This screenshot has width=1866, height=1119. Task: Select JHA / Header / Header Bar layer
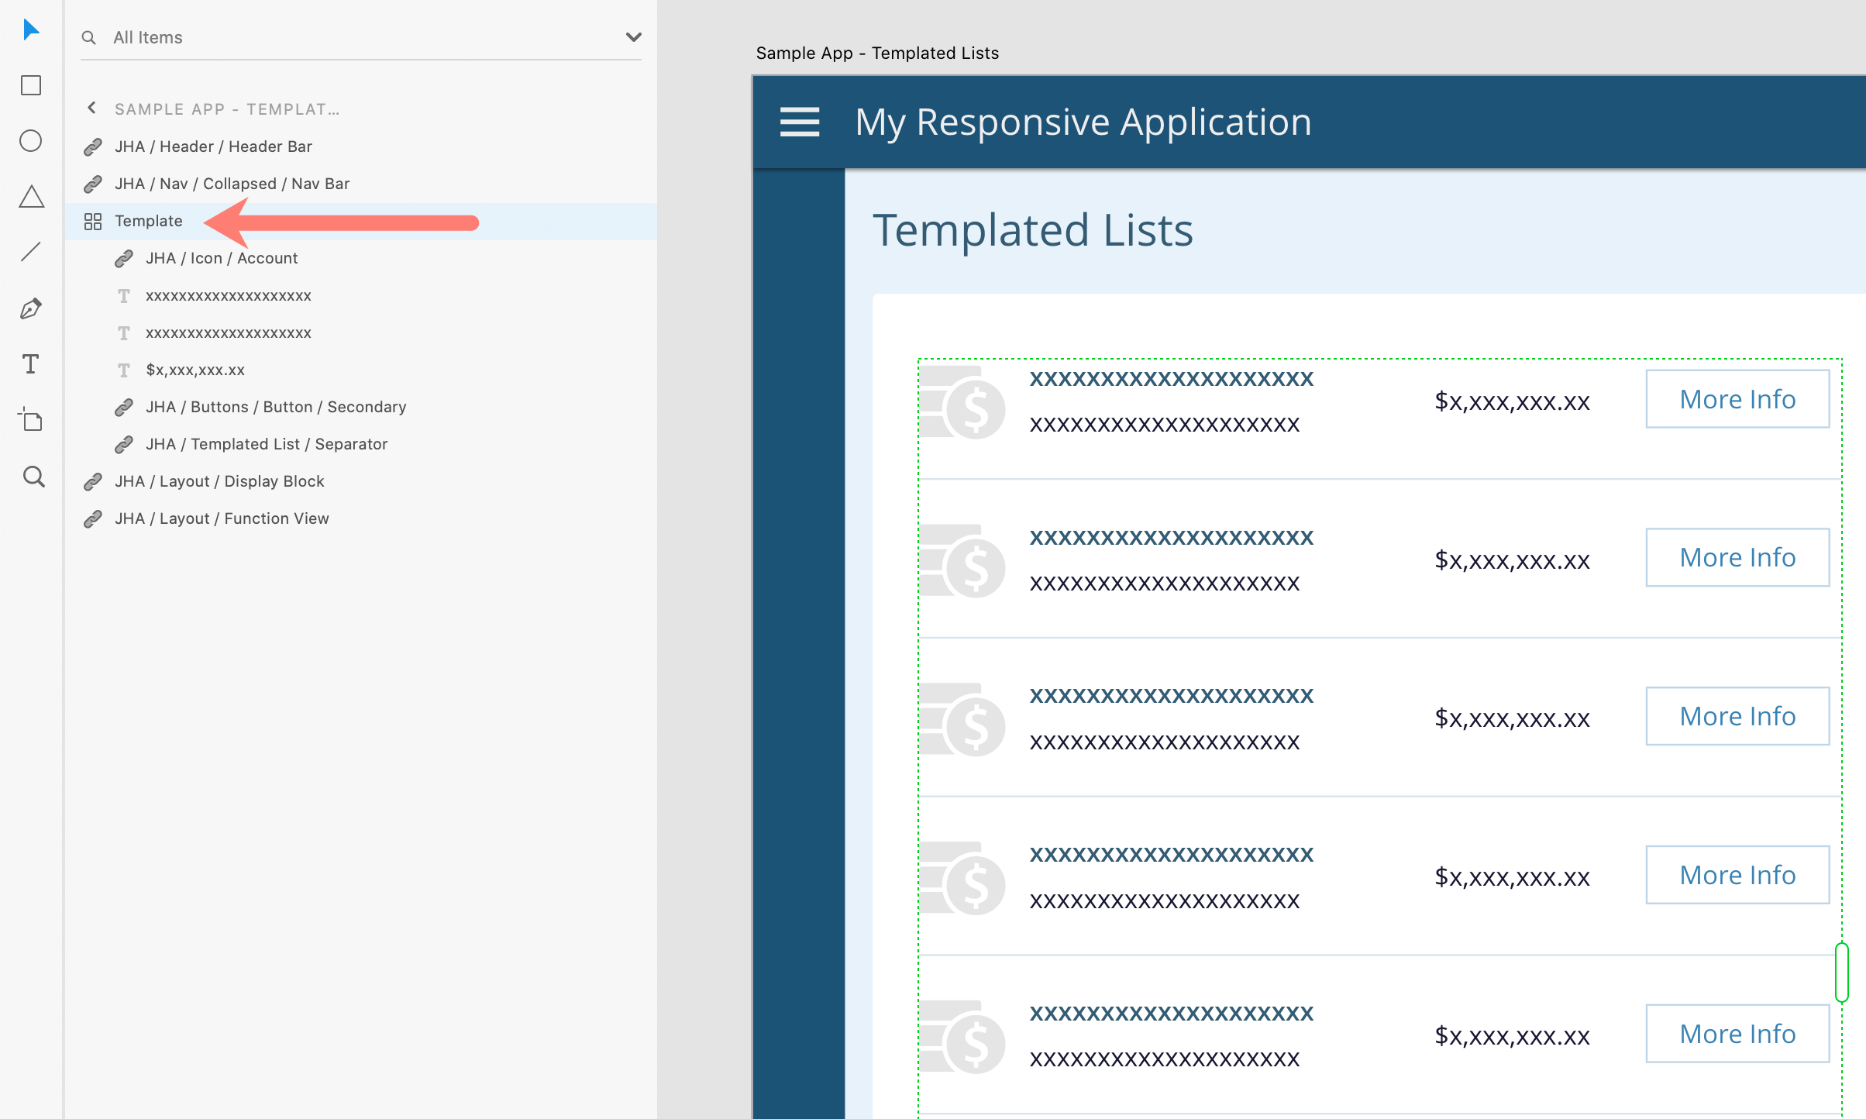213,146
